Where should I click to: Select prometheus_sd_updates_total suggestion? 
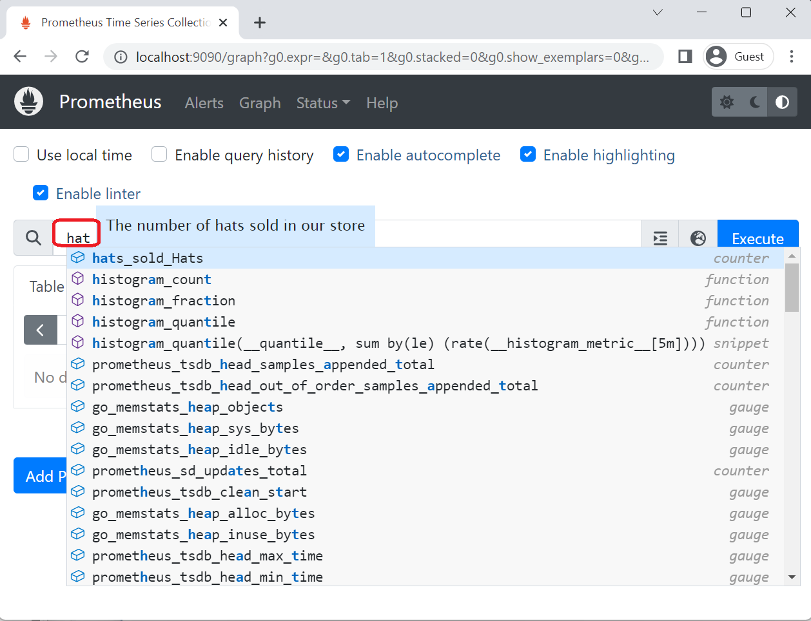point(425,470)
